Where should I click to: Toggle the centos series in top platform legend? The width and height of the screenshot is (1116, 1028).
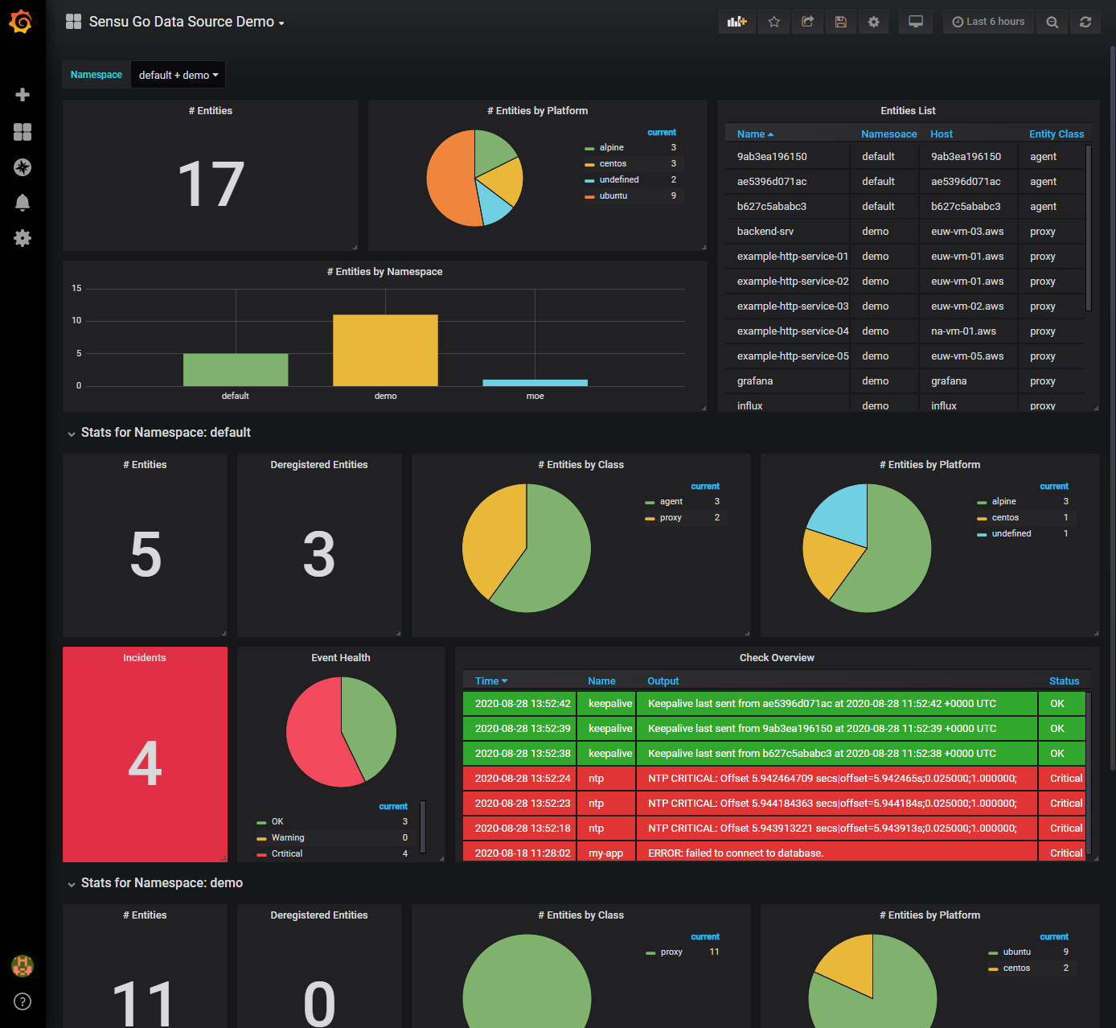point(613,164)
